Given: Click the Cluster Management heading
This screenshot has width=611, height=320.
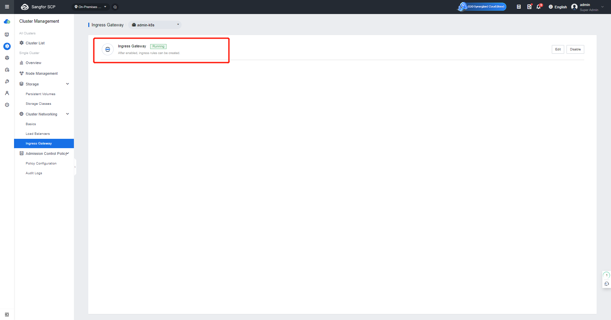Looking at the screenshot, I should click(x=39, y=21).
